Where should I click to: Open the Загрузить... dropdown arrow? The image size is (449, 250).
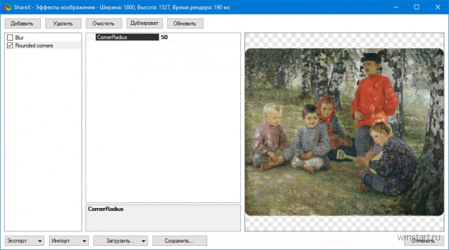click(x=144, y=241)
